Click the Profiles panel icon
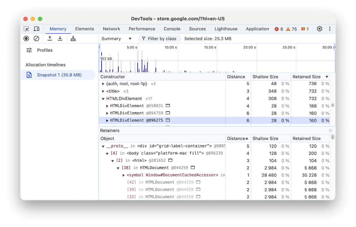The height and width of the screenshot is (227, 356). 29,50
